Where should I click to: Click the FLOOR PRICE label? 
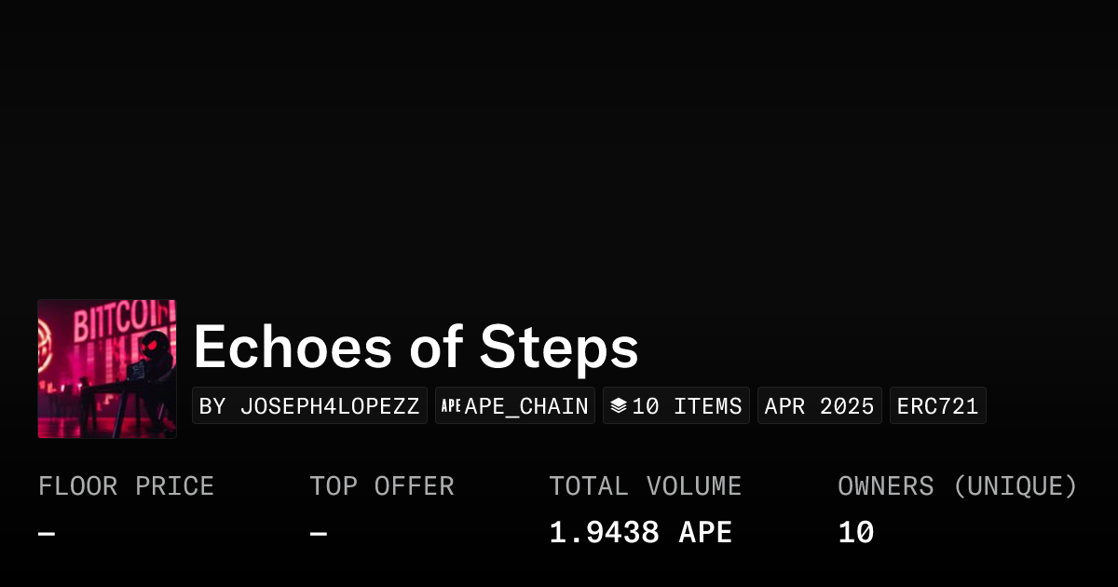(126, 486)
